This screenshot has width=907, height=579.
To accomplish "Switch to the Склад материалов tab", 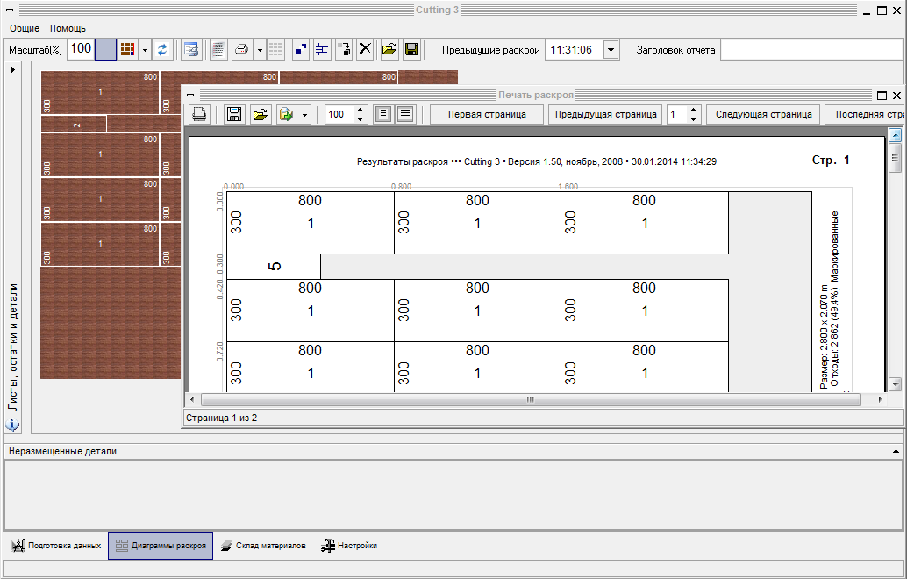I will tap(263, 546).
